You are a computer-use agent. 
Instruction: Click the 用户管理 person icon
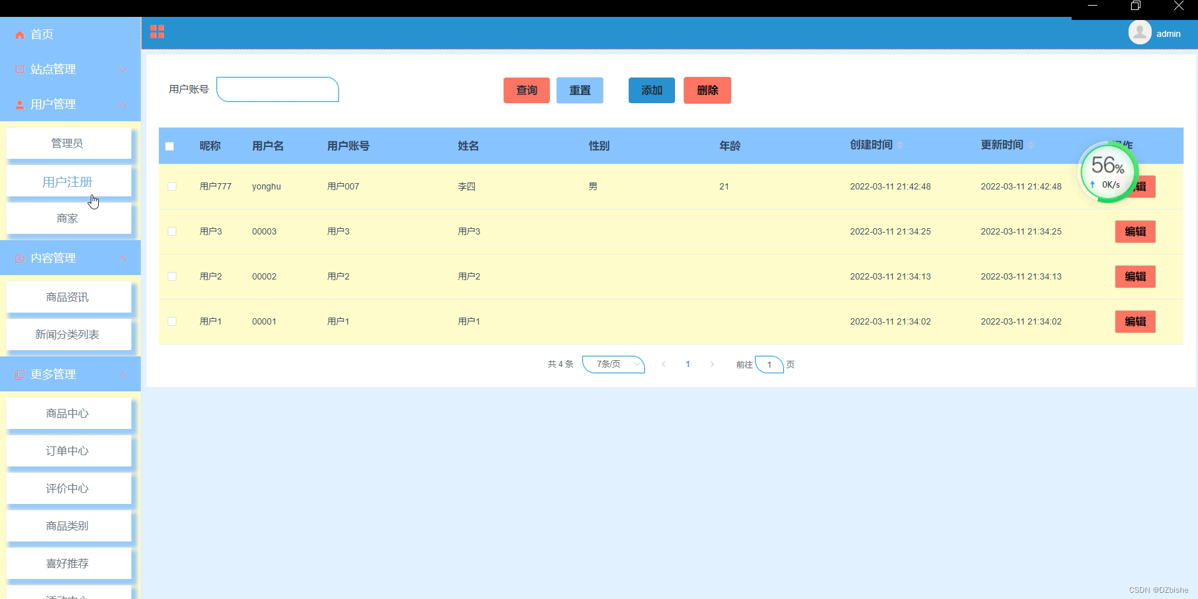coord(20,105)
